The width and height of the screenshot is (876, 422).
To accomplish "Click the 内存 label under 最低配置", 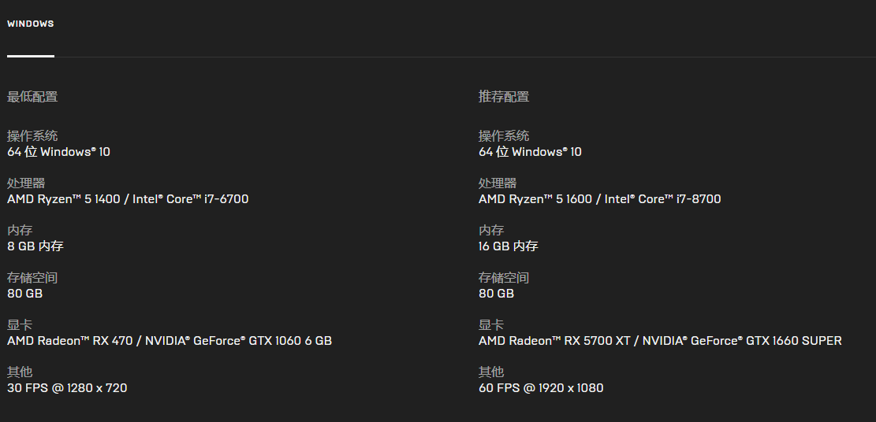I will pos(20,231).
